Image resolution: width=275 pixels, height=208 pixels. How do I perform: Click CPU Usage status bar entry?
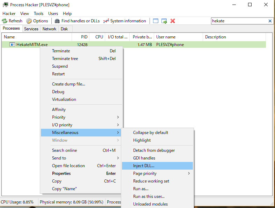[17, 202]
